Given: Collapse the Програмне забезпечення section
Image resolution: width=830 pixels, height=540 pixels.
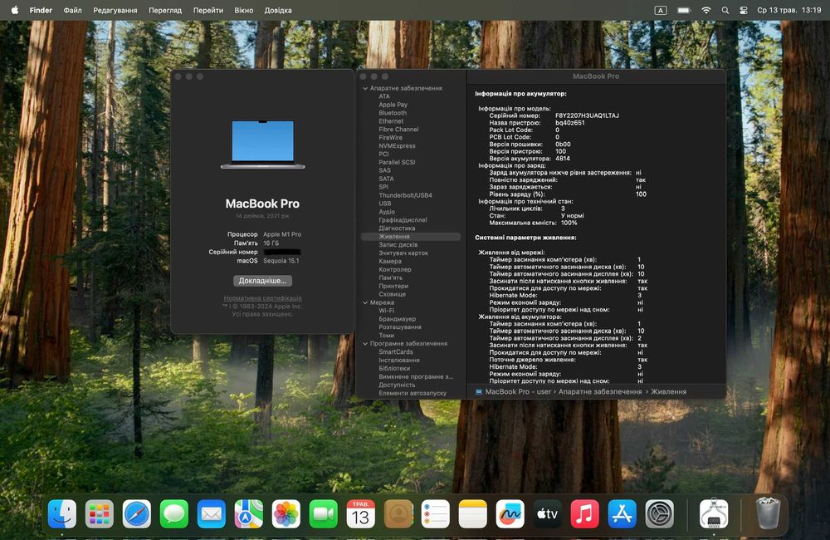Looking at the screenshot, I should 365,344.
